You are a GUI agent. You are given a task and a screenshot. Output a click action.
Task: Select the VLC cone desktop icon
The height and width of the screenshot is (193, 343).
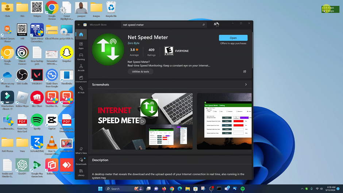click(52, 145)
